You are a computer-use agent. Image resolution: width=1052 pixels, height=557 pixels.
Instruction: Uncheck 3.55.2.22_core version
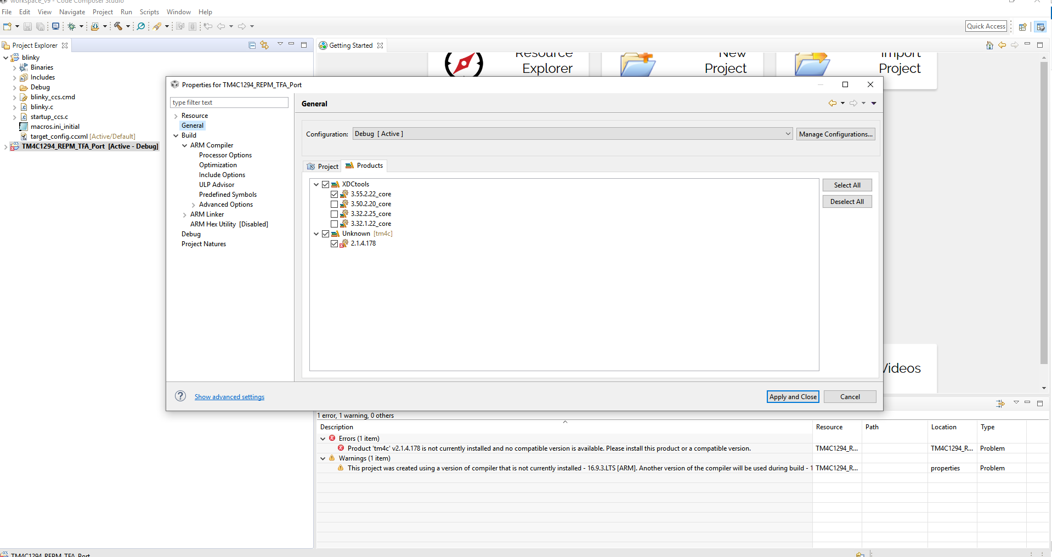[335, 194]
